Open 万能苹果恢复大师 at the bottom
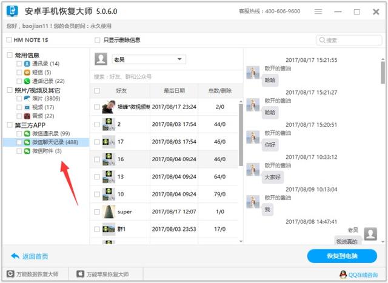 point(107,274)
